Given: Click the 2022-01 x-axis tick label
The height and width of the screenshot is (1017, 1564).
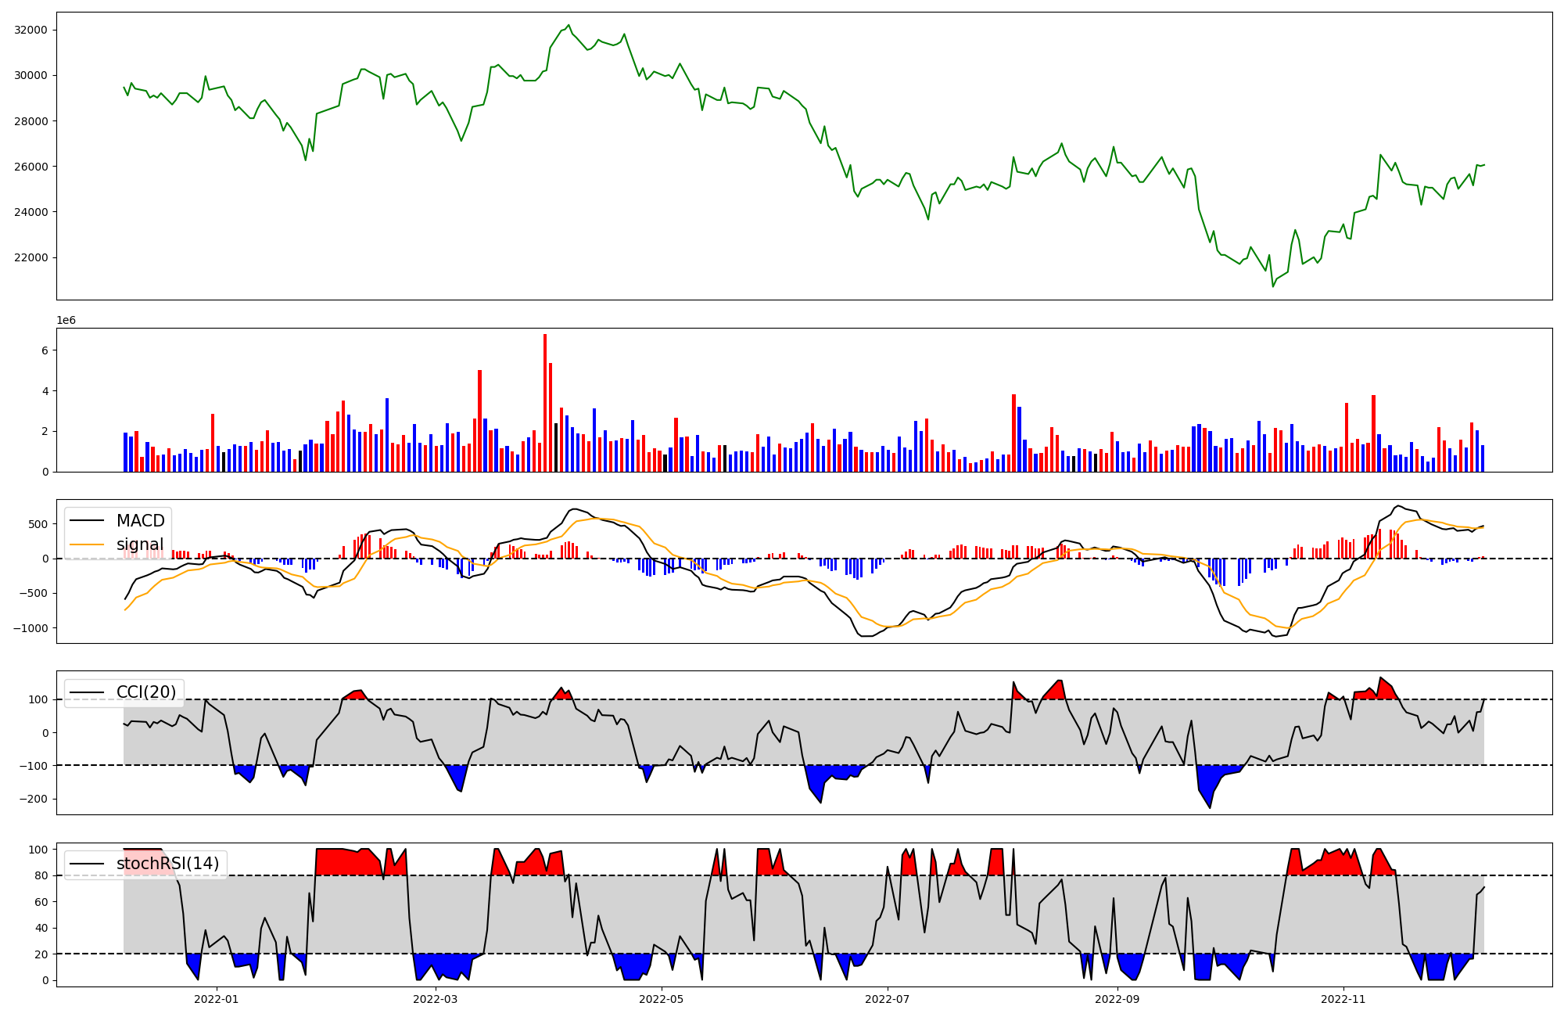Looking at the screenshot, I should coord(216,999).
